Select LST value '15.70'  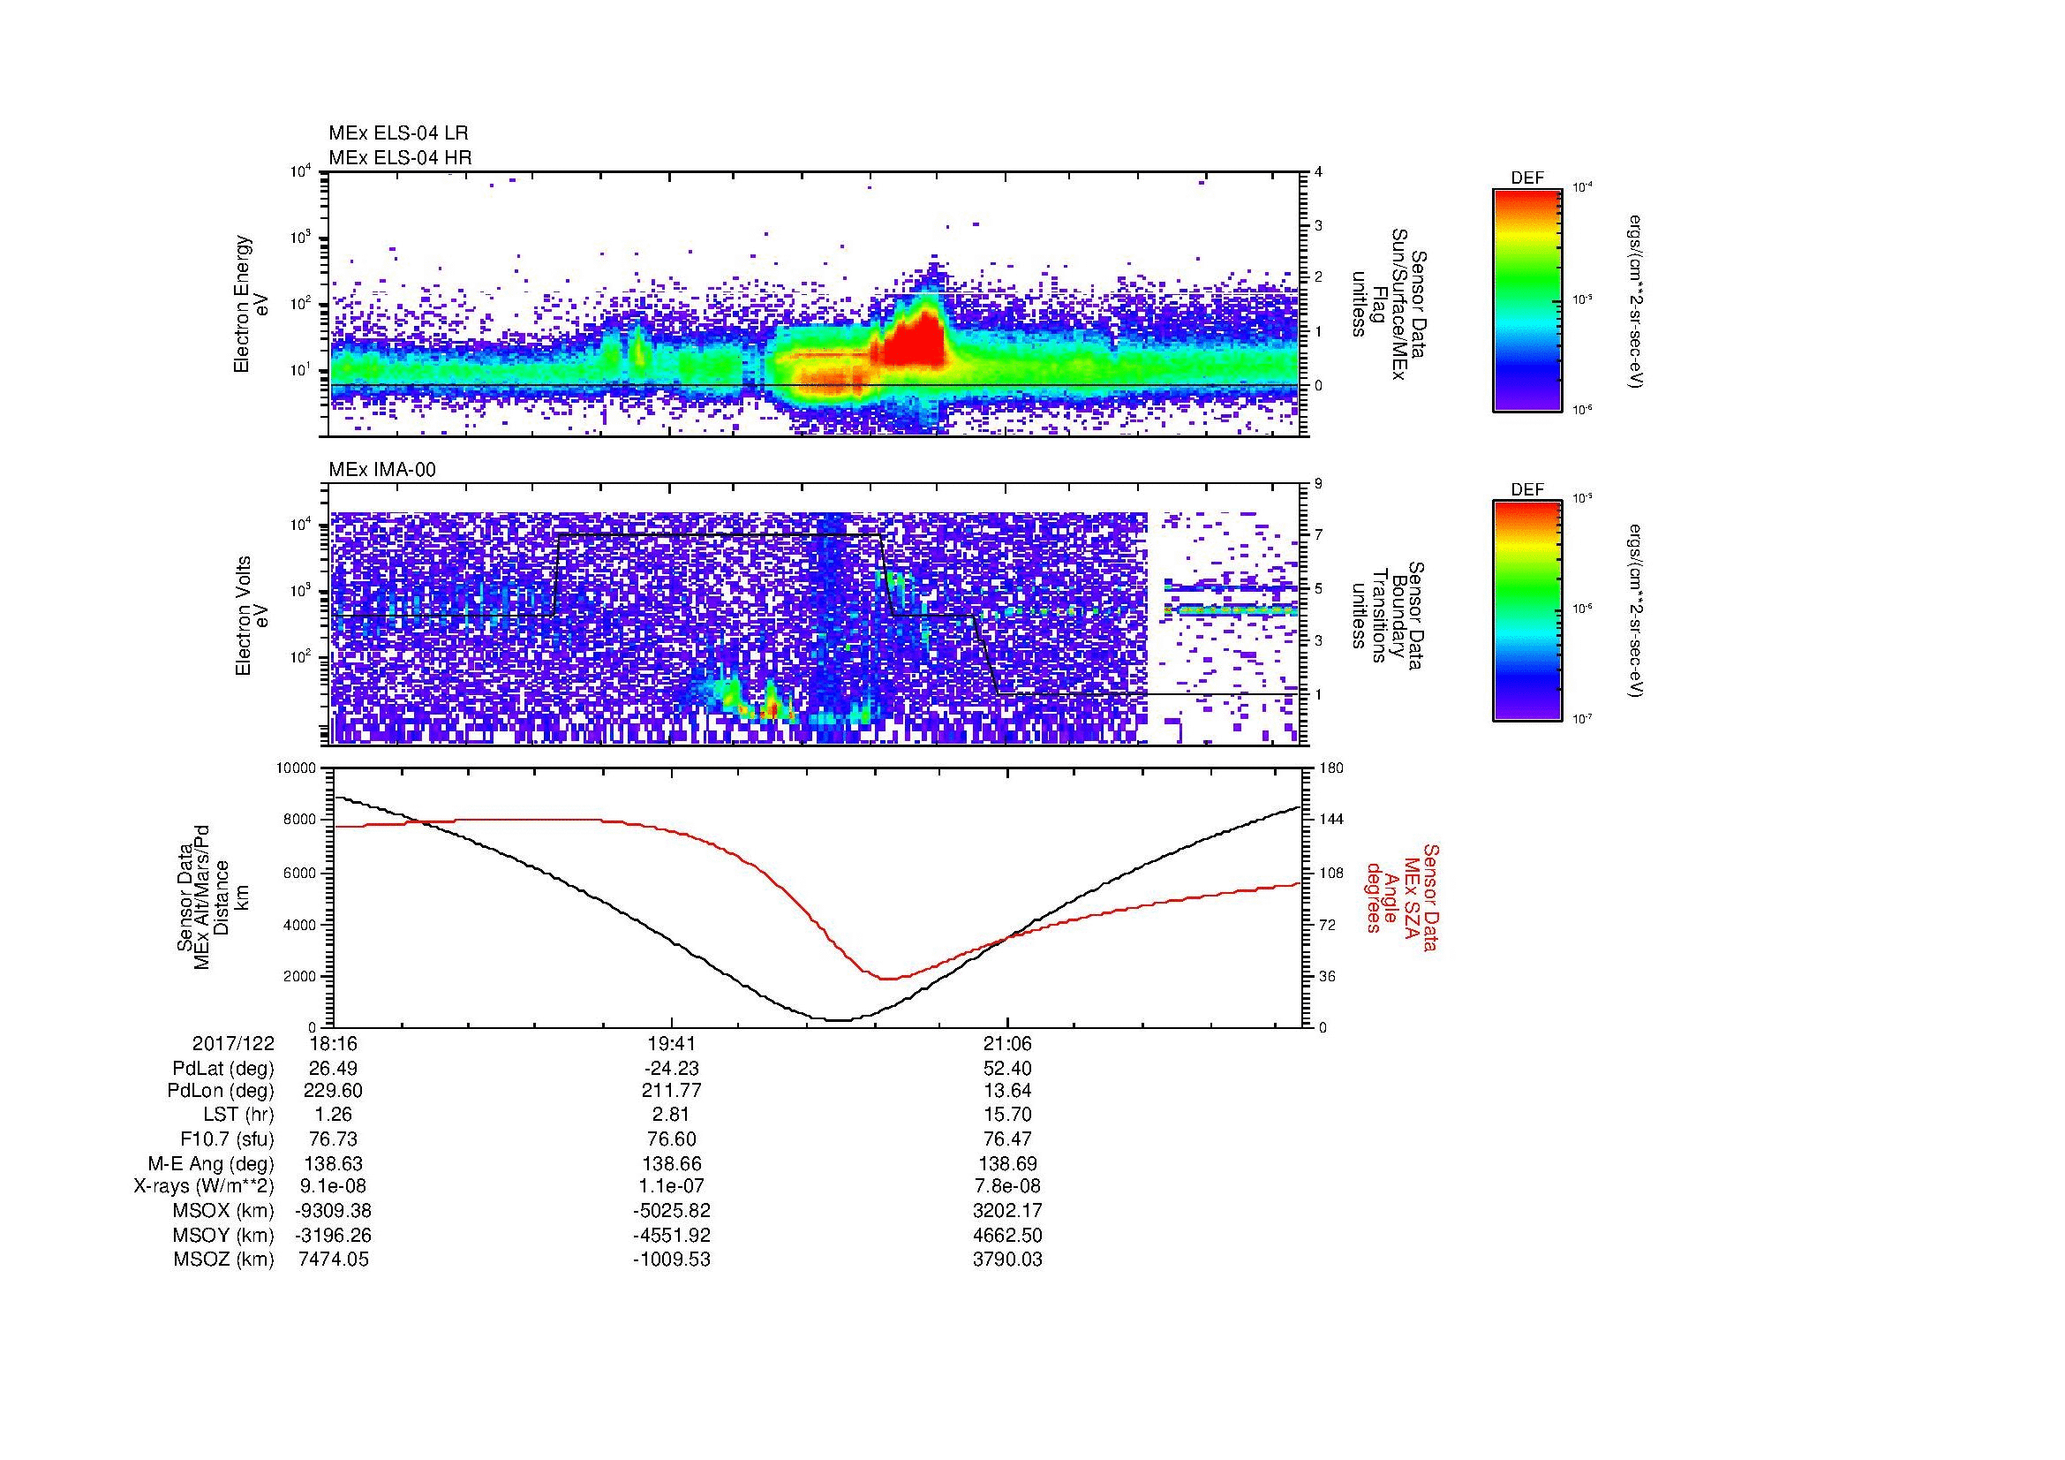tap(1007, 1116)
